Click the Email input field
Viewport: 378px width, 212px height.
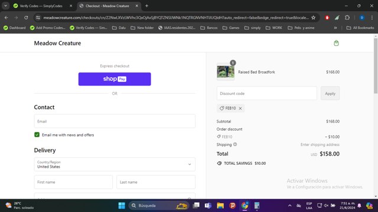point(115,121)
